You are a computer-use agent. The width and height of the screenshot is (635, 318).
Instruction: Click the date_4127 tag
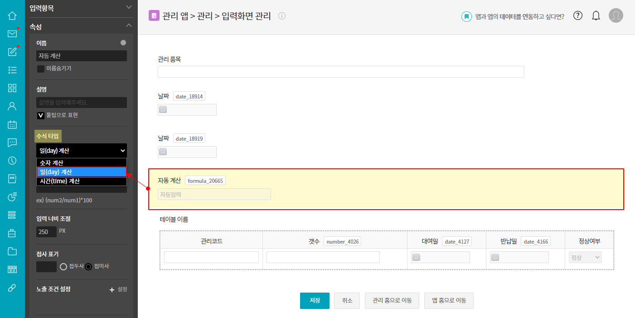coord(457,241)
